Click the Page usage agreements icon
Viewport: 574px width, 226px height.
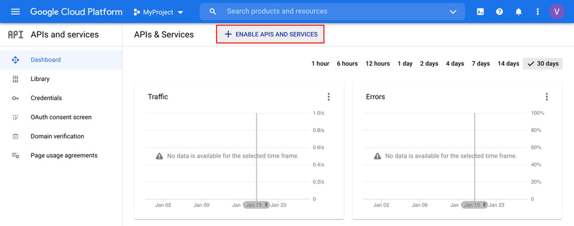pyautogui.click(x=15, y=155)
